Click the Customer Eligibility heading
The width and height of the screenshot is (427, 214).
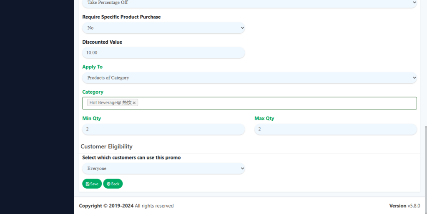106,147
